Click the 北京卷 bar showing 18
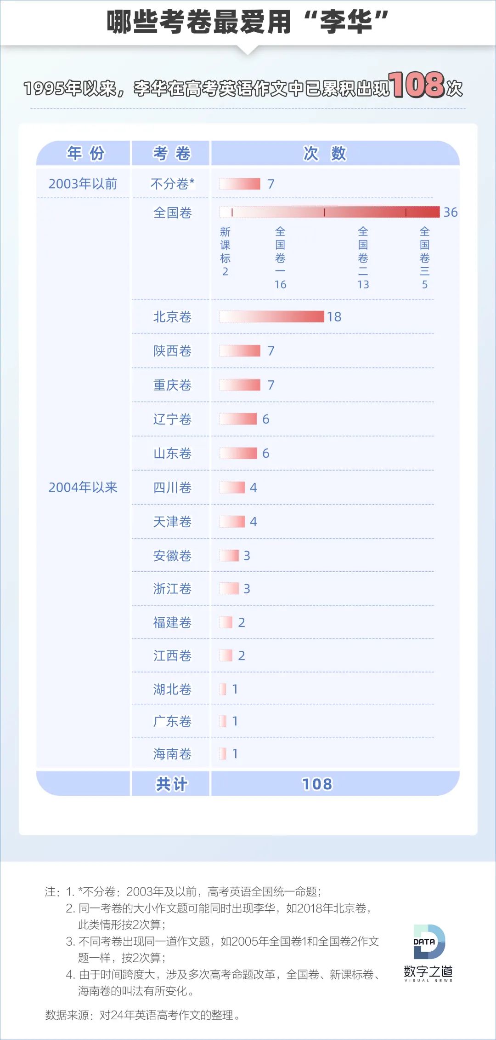 (x=272, y=316)
